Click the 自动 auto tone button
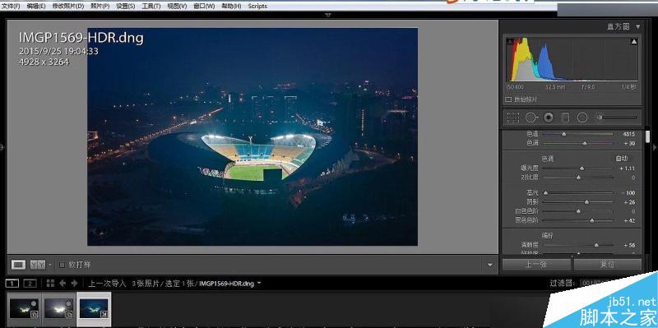Screen dimensions: 658x328 coord(622,159)
